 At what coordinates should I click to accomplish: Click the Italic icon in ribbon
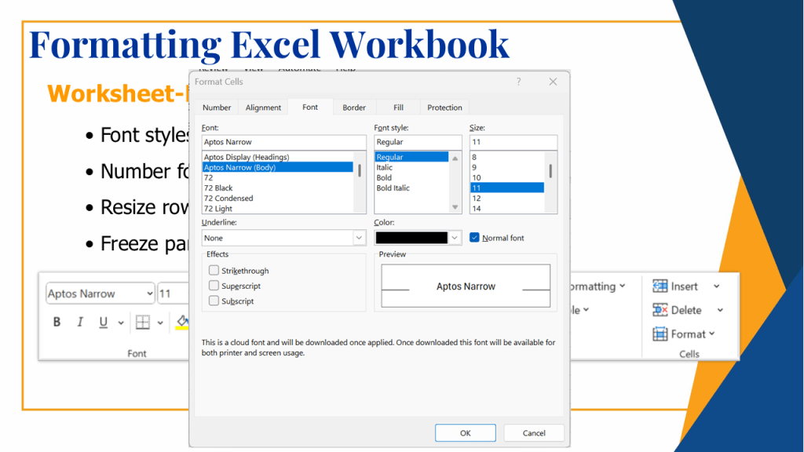click(x=79, y=322)
